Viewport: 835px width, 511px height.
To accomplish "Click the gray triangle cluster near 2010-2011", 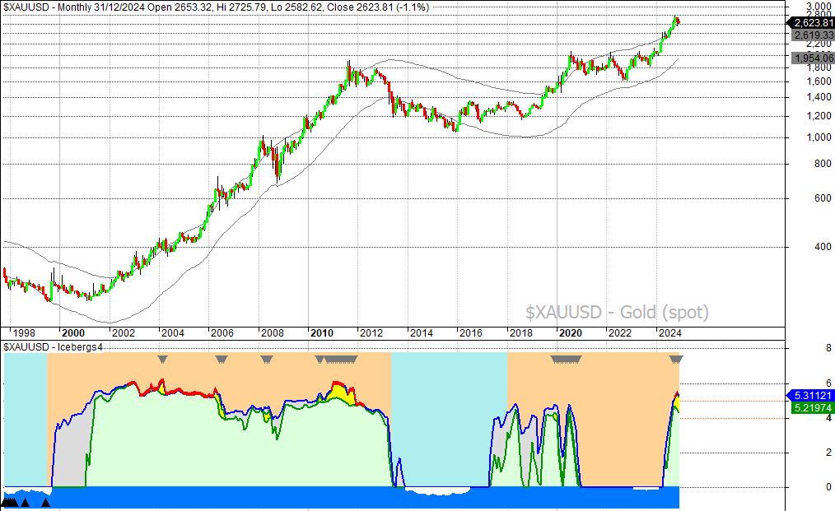I will (339, 359).
